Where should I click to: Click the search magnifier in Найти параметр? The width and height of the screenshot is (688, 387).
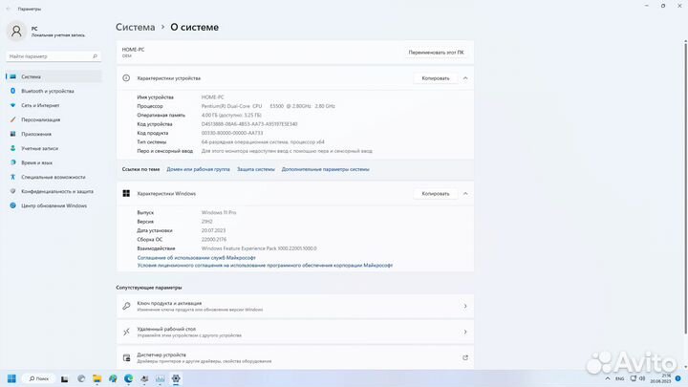(95, 56)
